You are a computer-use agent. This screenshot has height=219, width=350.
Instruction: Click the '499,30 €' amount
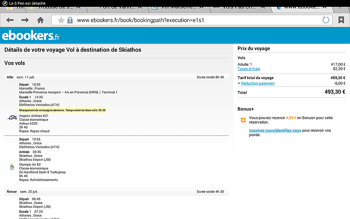coord(338,78)
